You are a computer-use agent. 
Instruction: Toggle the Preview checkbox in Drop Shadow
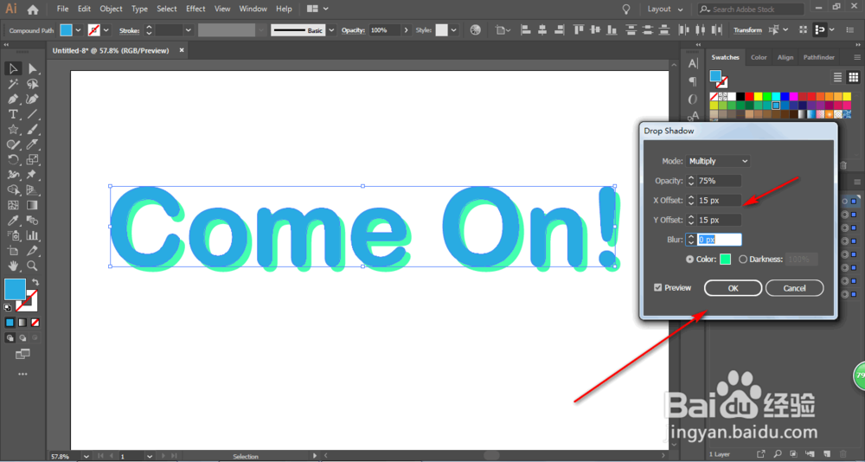[657, 287]
